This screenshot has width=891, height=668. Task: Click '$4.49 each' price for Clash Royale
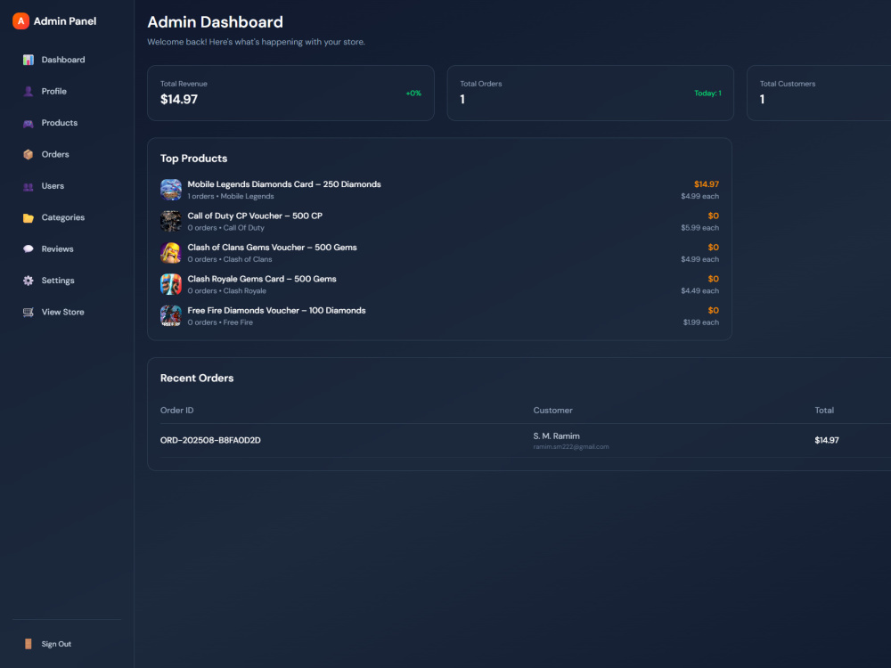tap(699, 291)
